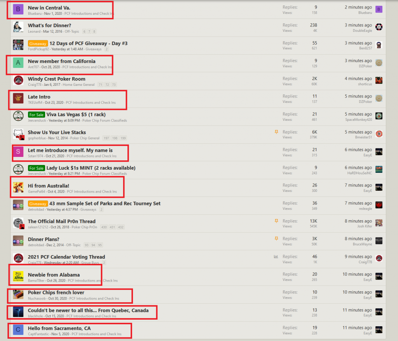The width and height of the screenshot is (398, 341).
Task: Click poll icon on 2021 PCF Calendar thread
Action: (x=276, y=257)
